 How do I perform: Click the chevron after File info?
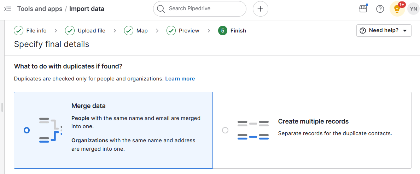[x=56, y=31]
